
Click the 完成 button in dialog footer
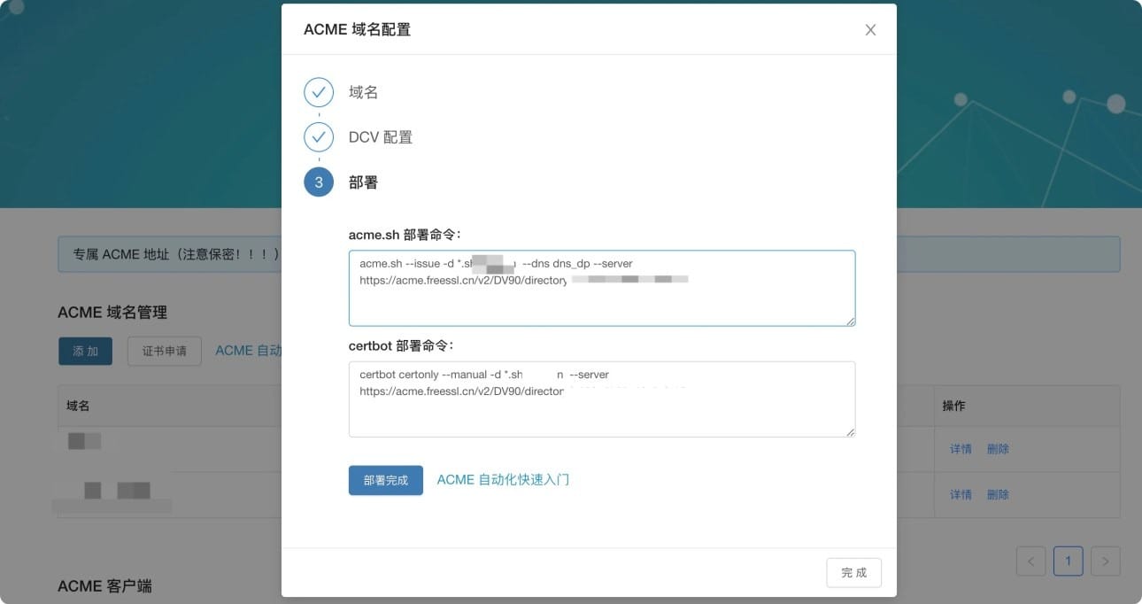click(x=853, y=572)
